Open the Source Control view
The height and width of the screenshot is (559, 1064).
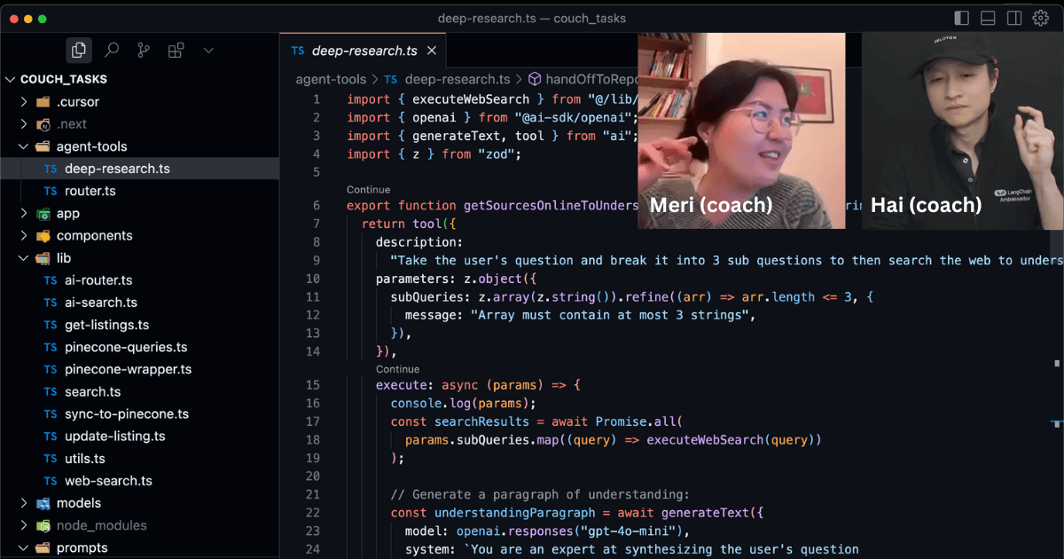[x=143, y=50]
